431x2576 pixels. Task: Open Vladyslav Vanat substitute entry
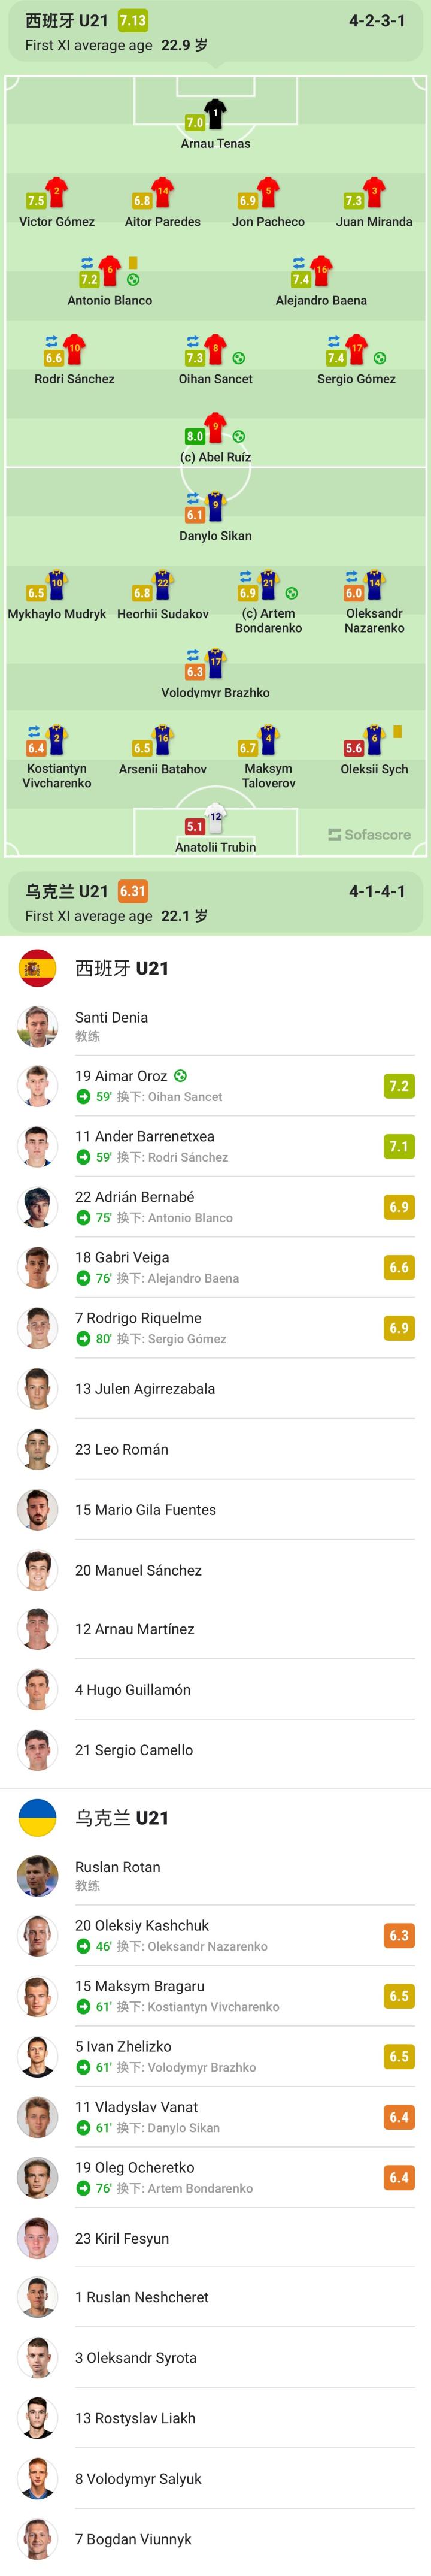215,2116
